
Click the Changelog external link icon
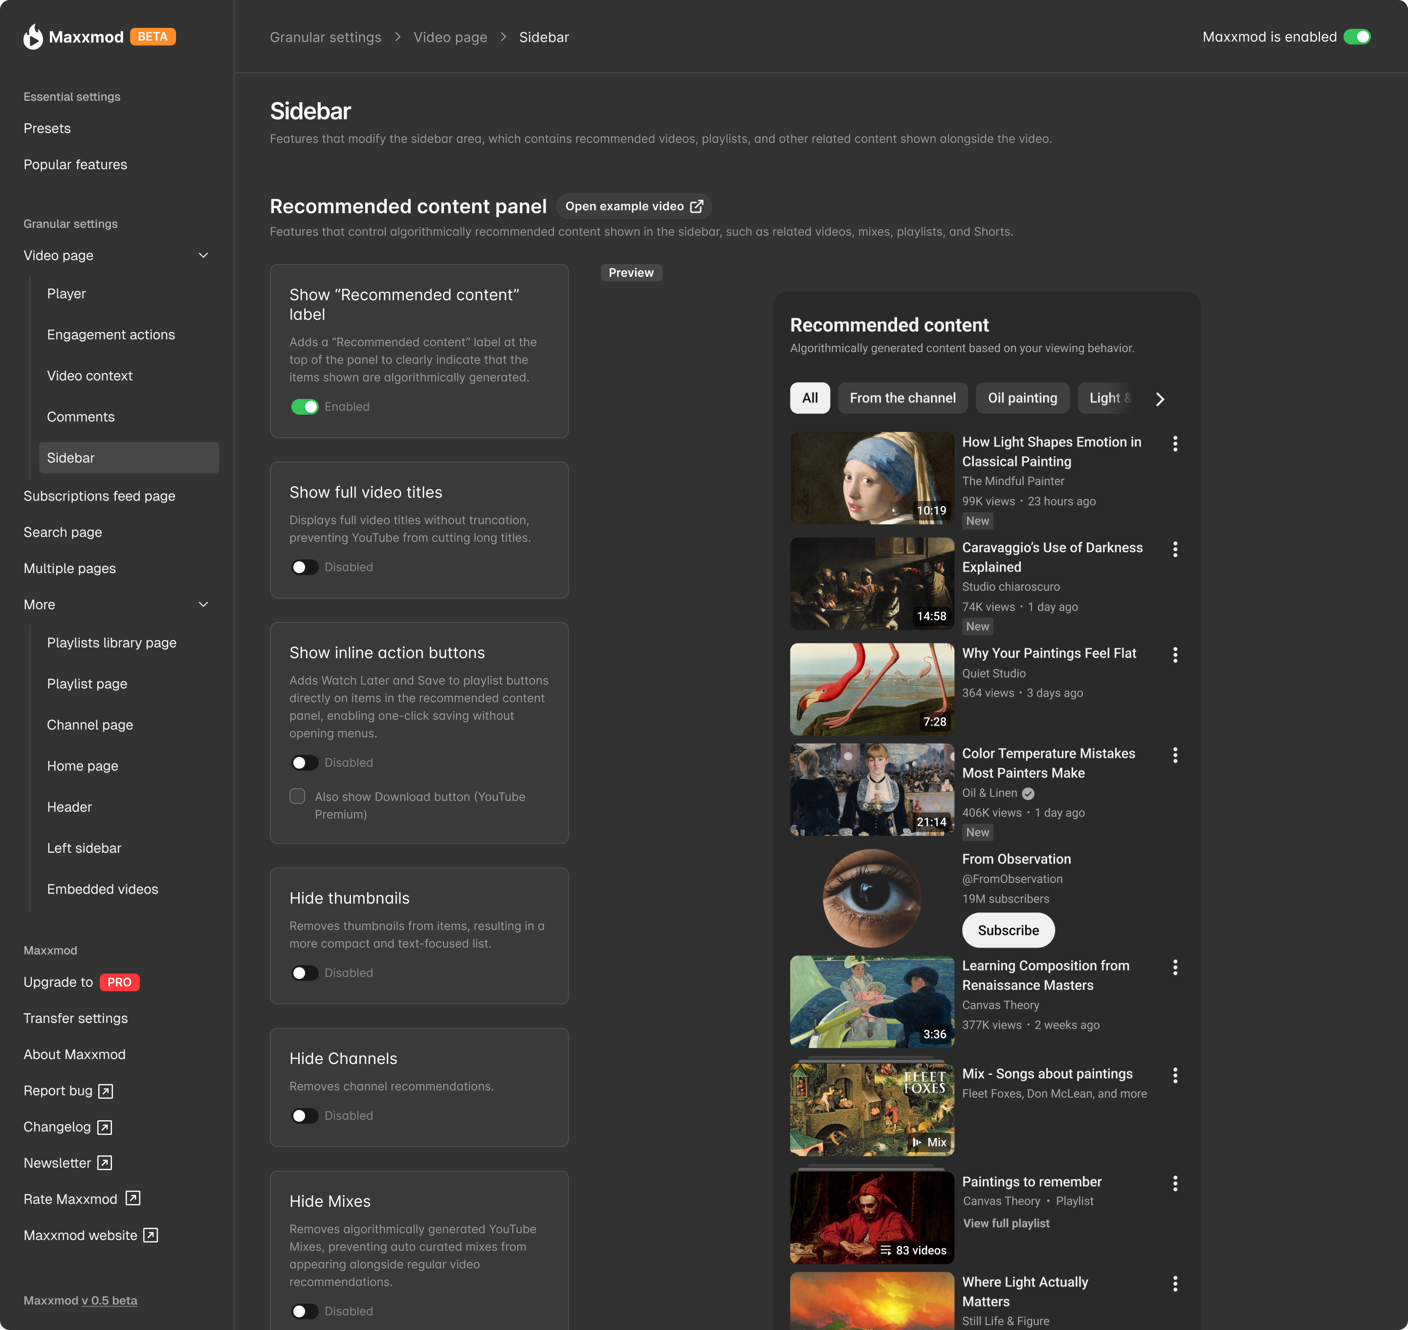pyautogui.click(x=104, y=1127)
